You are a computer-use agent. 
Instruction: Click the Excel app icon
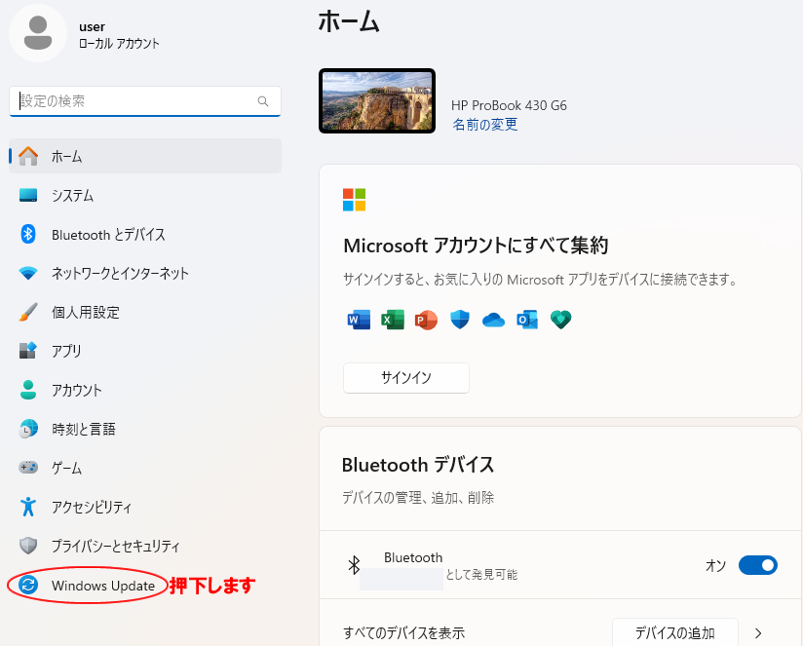pos(393,320)
